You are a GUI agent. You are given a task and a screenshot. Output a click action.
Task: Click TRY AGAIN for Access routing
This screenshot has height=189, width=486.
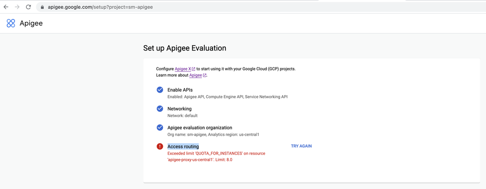tap(301, 146)
